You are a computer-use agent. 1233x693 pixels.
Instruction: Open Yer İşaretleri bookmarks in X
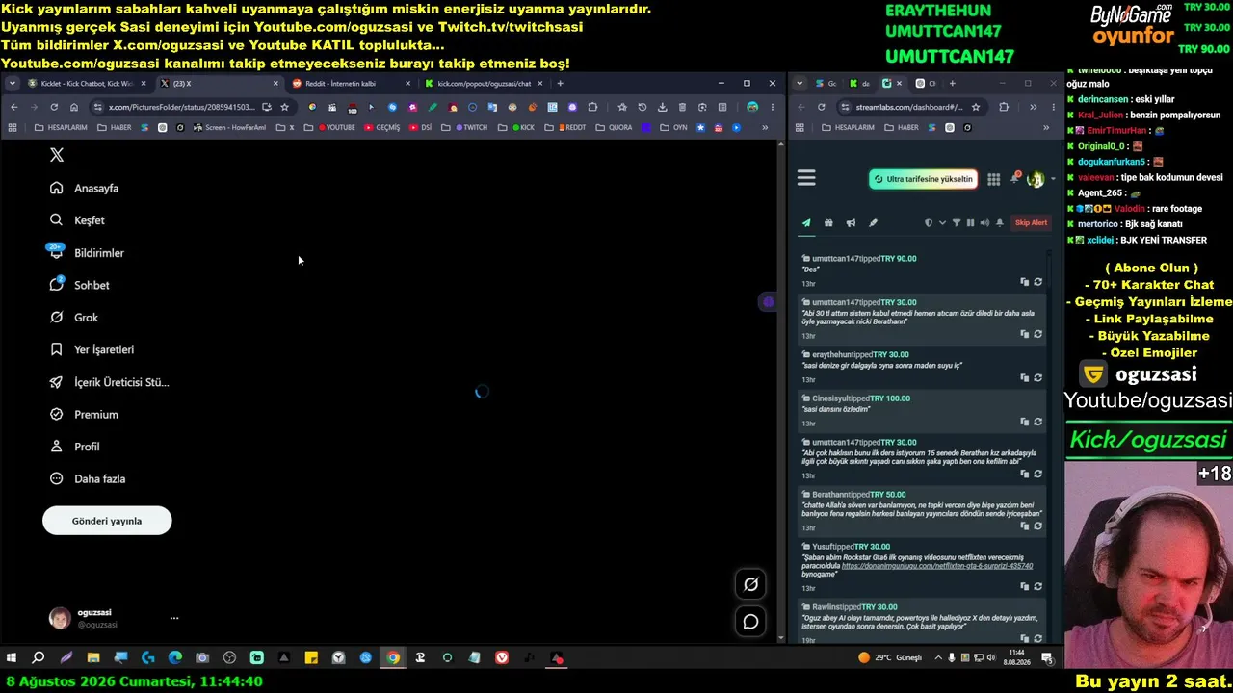click(x=92, y=349)
